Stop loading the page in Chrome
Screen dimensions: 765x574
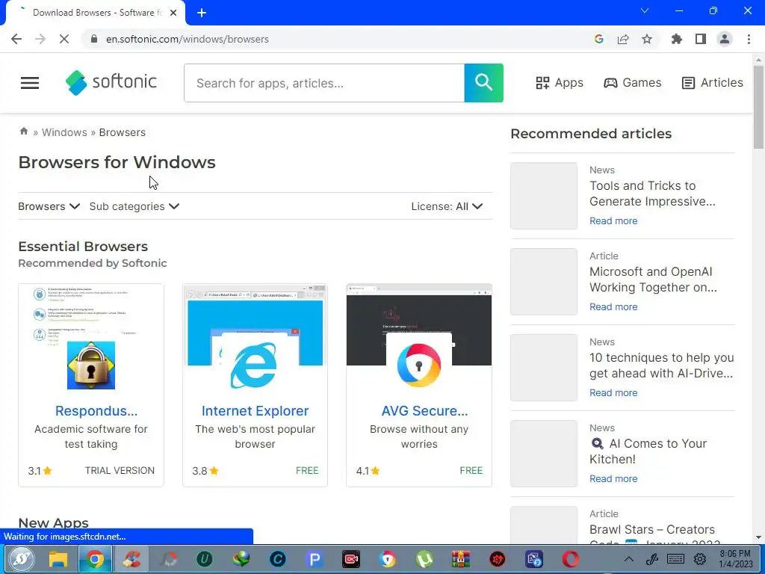64,39
